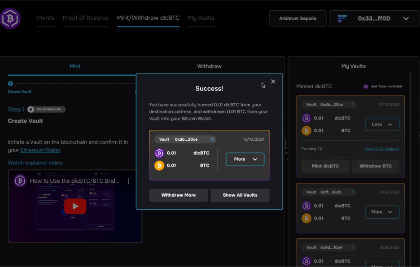
Task: Click the Minted dlcBTC heading
Action: click(x=314, y=86)
